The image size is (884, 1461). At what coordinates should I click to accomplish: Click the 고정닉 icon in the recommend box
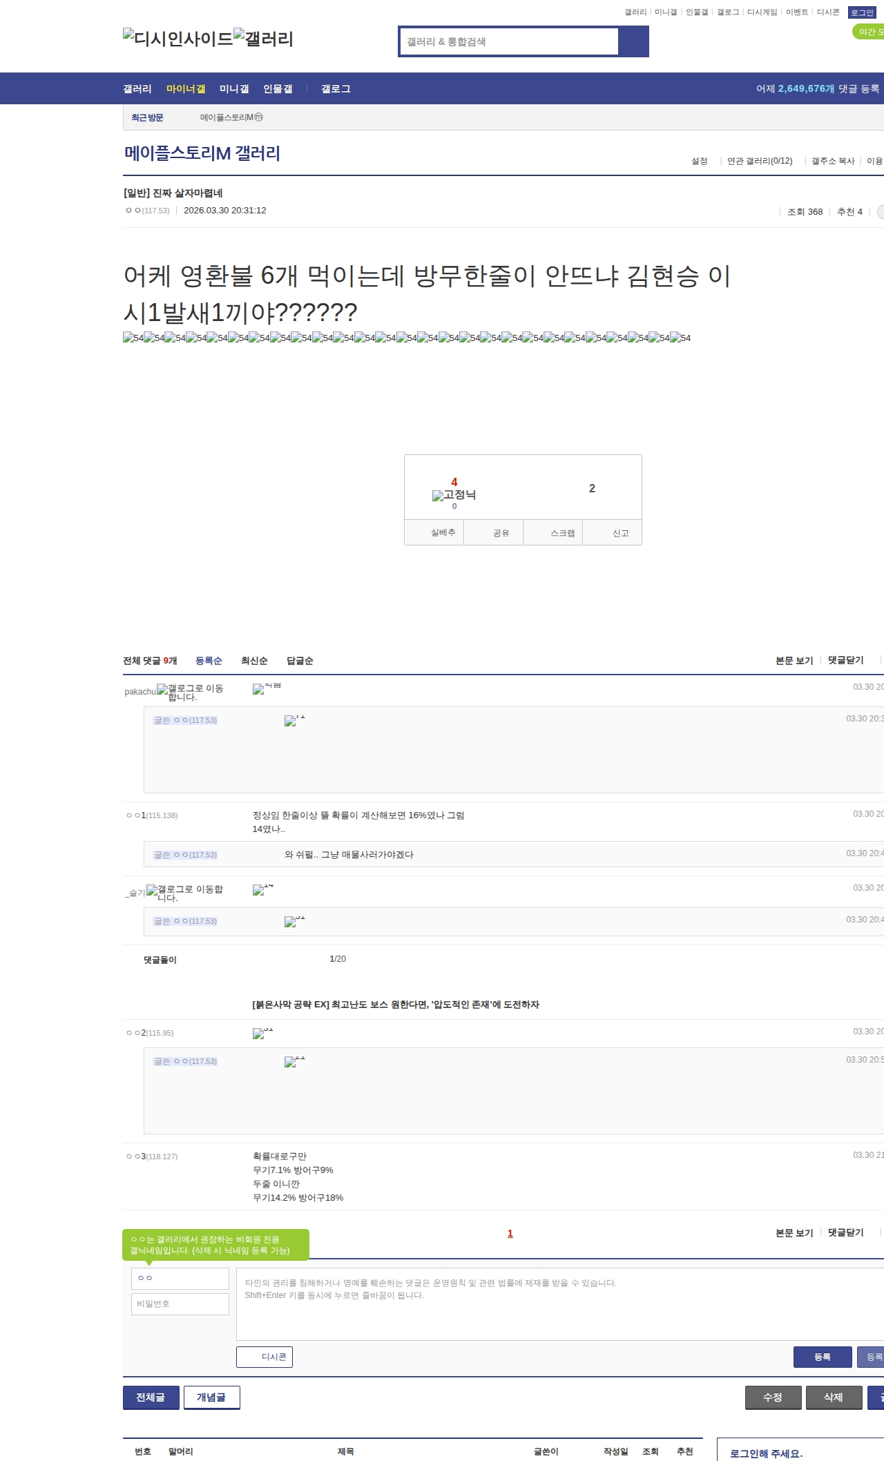pyautogui.click(x=454, y=495)
